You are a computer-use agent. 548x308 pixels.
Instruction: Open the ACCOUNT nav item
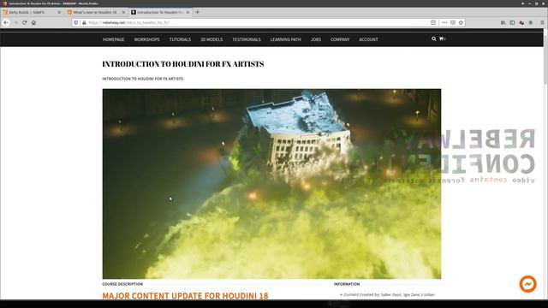(x=368, y=39)
